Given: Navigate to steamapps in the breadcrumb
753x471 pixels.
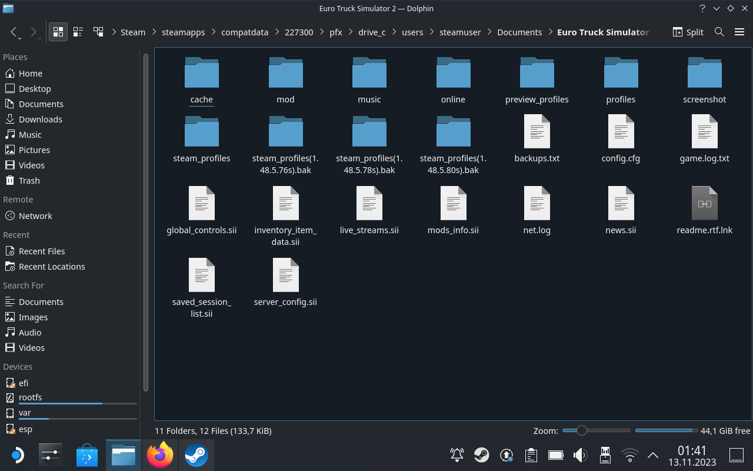Looking at the screenshot, I should 184,32.
